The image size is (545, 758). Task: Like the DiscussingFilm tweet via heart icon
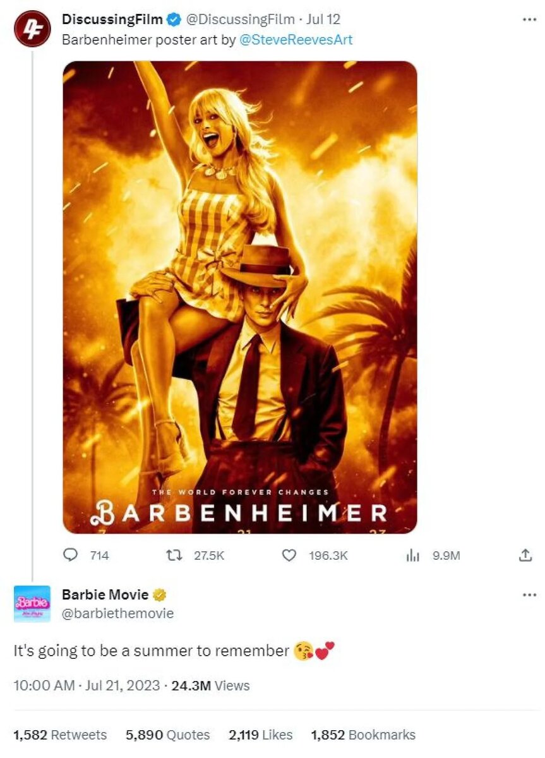(x=289, y=555)
